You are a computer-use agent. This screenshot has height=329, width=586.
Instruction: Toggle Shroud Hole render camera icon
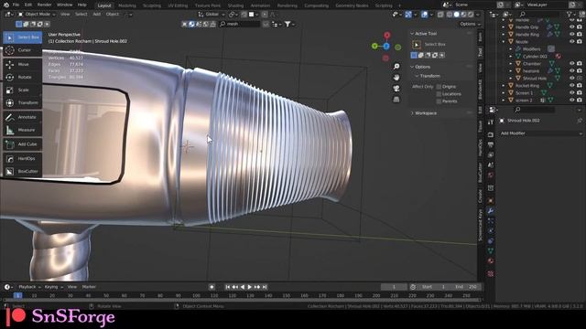580,79
